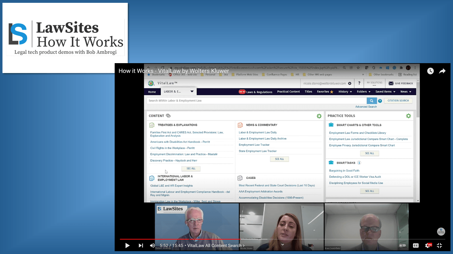Image resolution: width=453 pixels, height=254 pixels.
Task: Click the blue magnifier search button
Action: [372, 101]
